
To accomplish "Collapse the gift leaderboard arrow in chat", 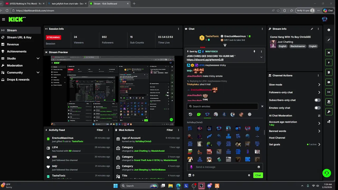I will tap(225, 45).
